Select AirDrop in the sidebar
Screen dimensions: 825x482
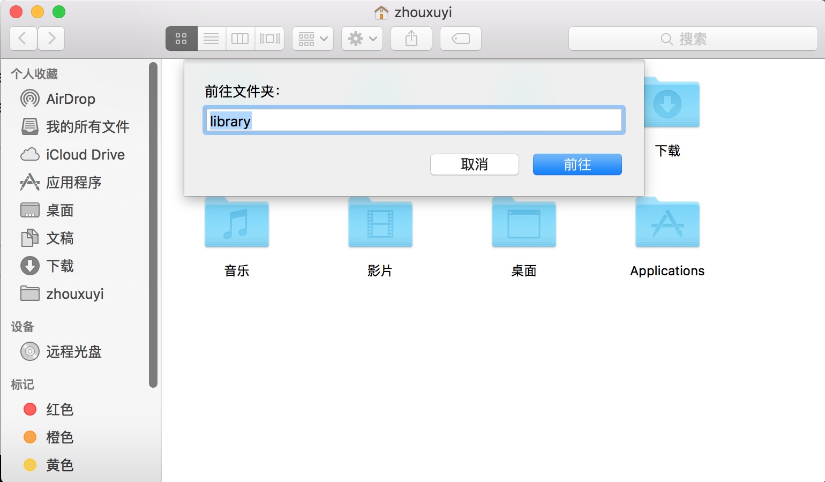click(71, 99)
